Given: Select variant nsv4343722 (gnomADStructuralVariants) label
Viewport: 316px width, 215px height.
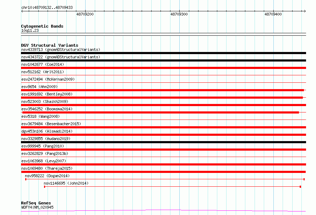Looking at the screenshot, I should (61, 57).
